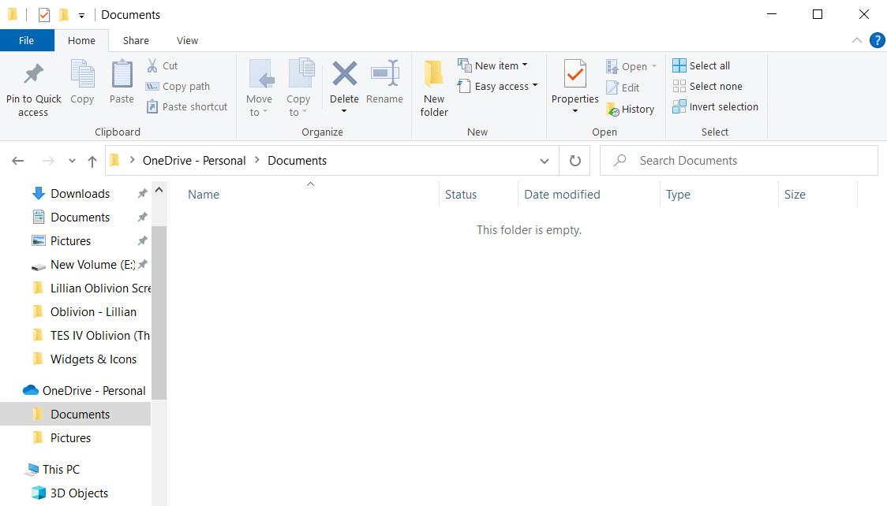The width and height of the screenshot is (887, 506).
Task: Open the Move to dropdown
Action: pos(260,88)
